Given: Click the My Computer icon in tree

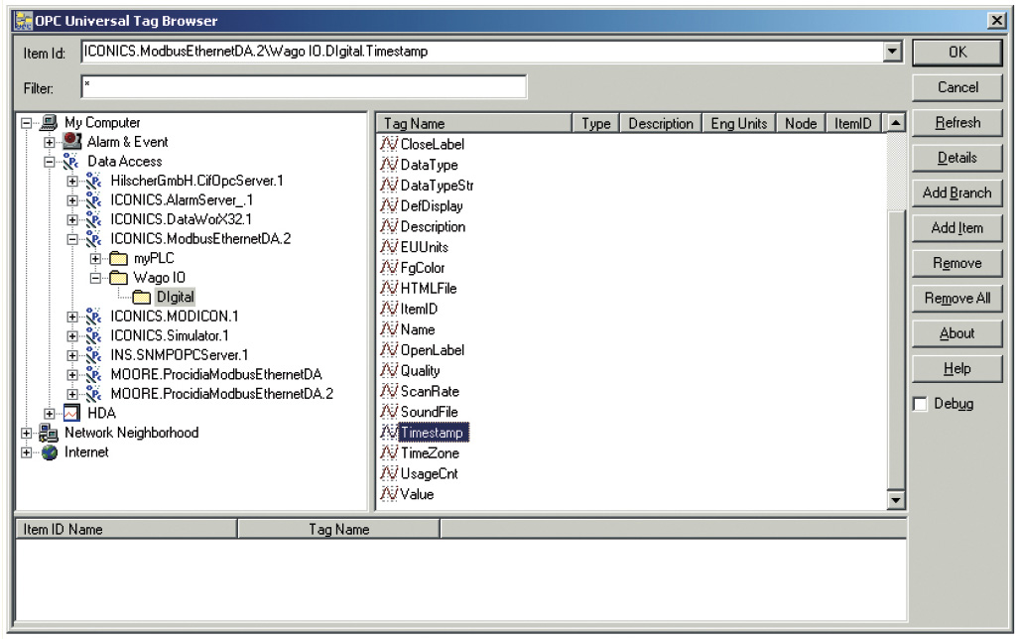Looking at the screenshot, I should point(49,122).
